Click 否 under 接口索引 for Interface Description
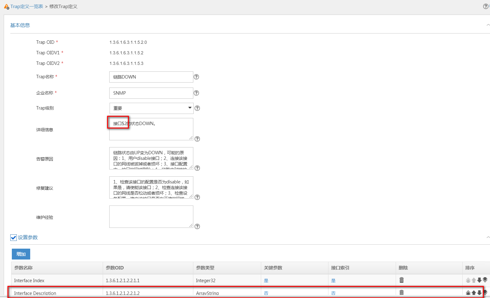 333,293
